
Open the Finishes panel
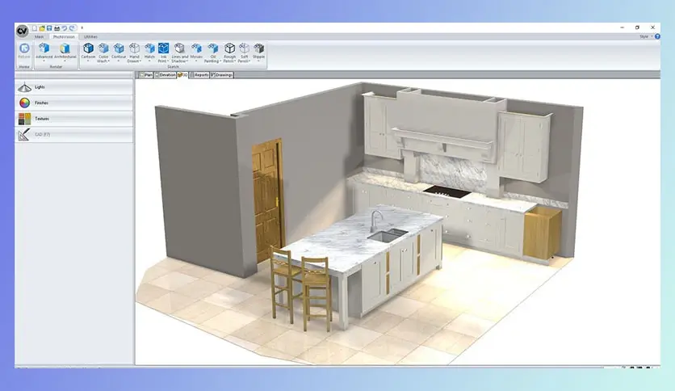pyautogui.click(x=73, y=103)
